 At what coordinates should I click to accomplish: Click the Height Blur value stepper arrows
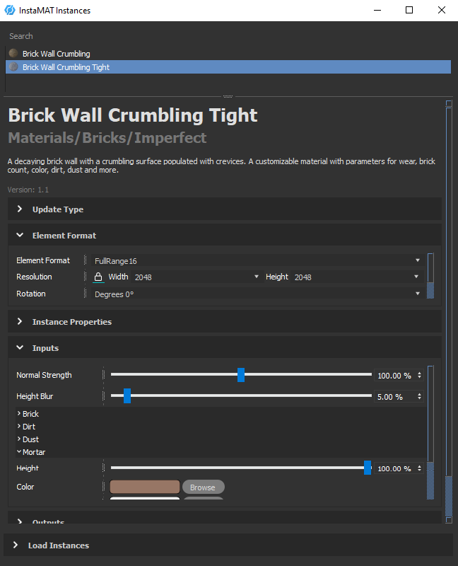pos(419,396)
